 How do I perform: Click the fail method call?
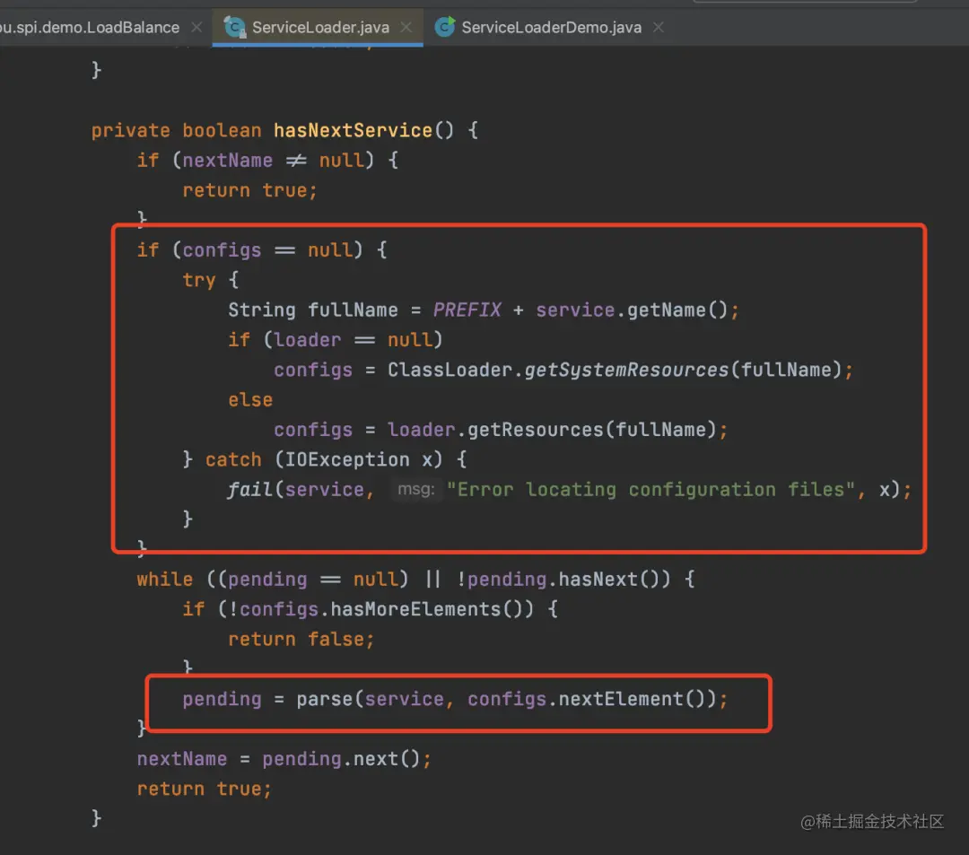[x=249, y=489]
